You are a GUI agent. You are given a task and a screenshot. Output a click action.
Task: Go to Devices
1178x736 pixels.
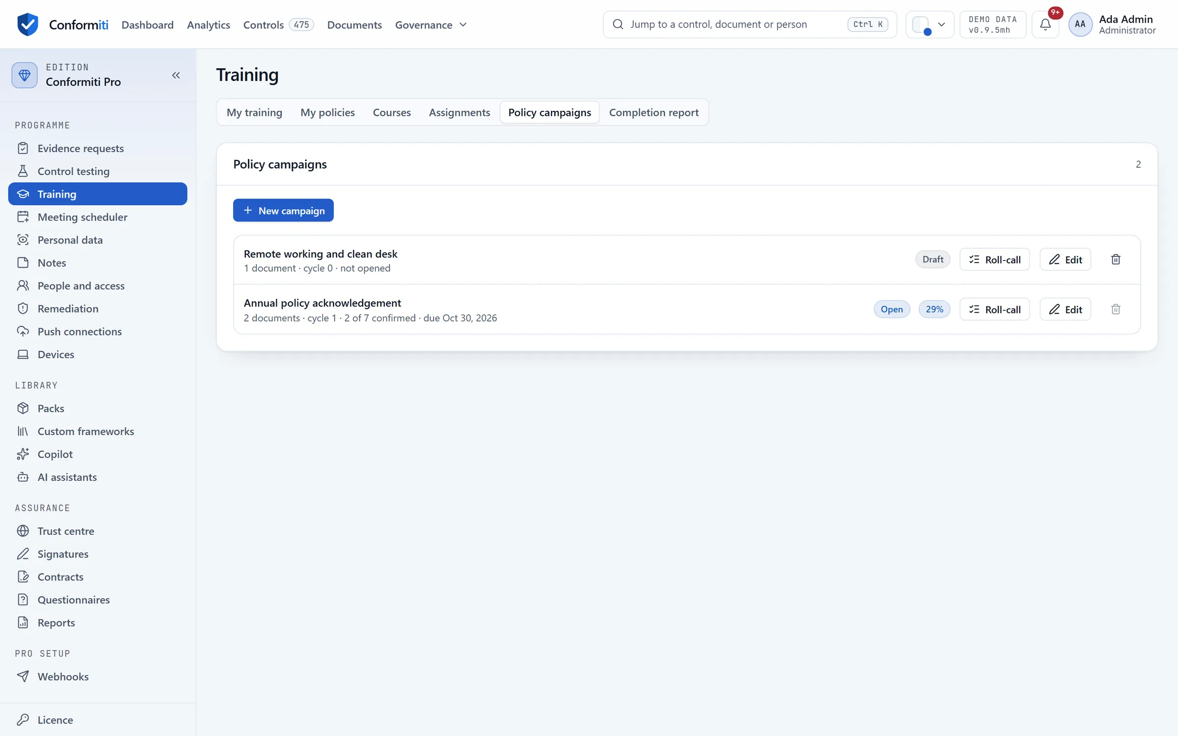coord(98,354)
